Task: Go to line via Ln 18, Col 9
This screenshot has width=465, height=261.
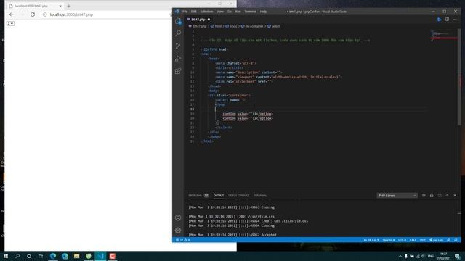Action: pyautogui.click(x=371, y=240)
